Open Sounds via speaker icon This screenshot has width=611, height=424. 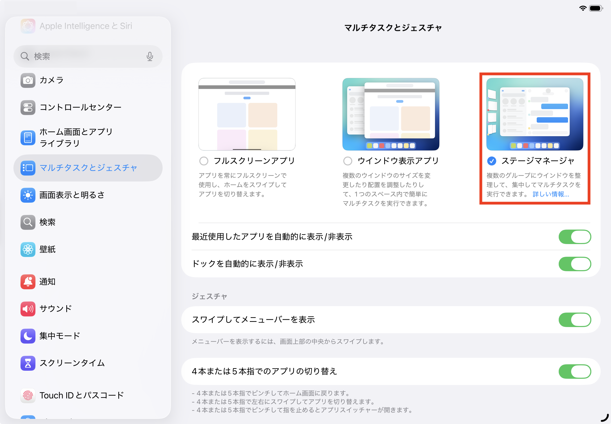pos(28,309)
